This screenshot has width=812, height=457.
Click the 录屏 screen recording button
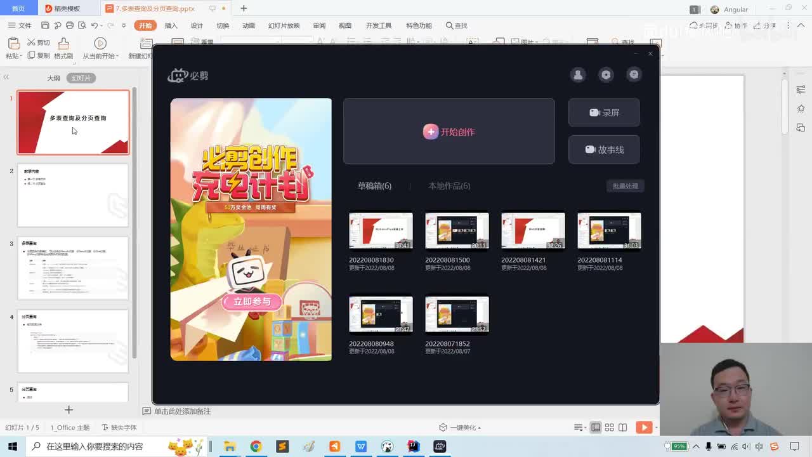coord(604,112)
